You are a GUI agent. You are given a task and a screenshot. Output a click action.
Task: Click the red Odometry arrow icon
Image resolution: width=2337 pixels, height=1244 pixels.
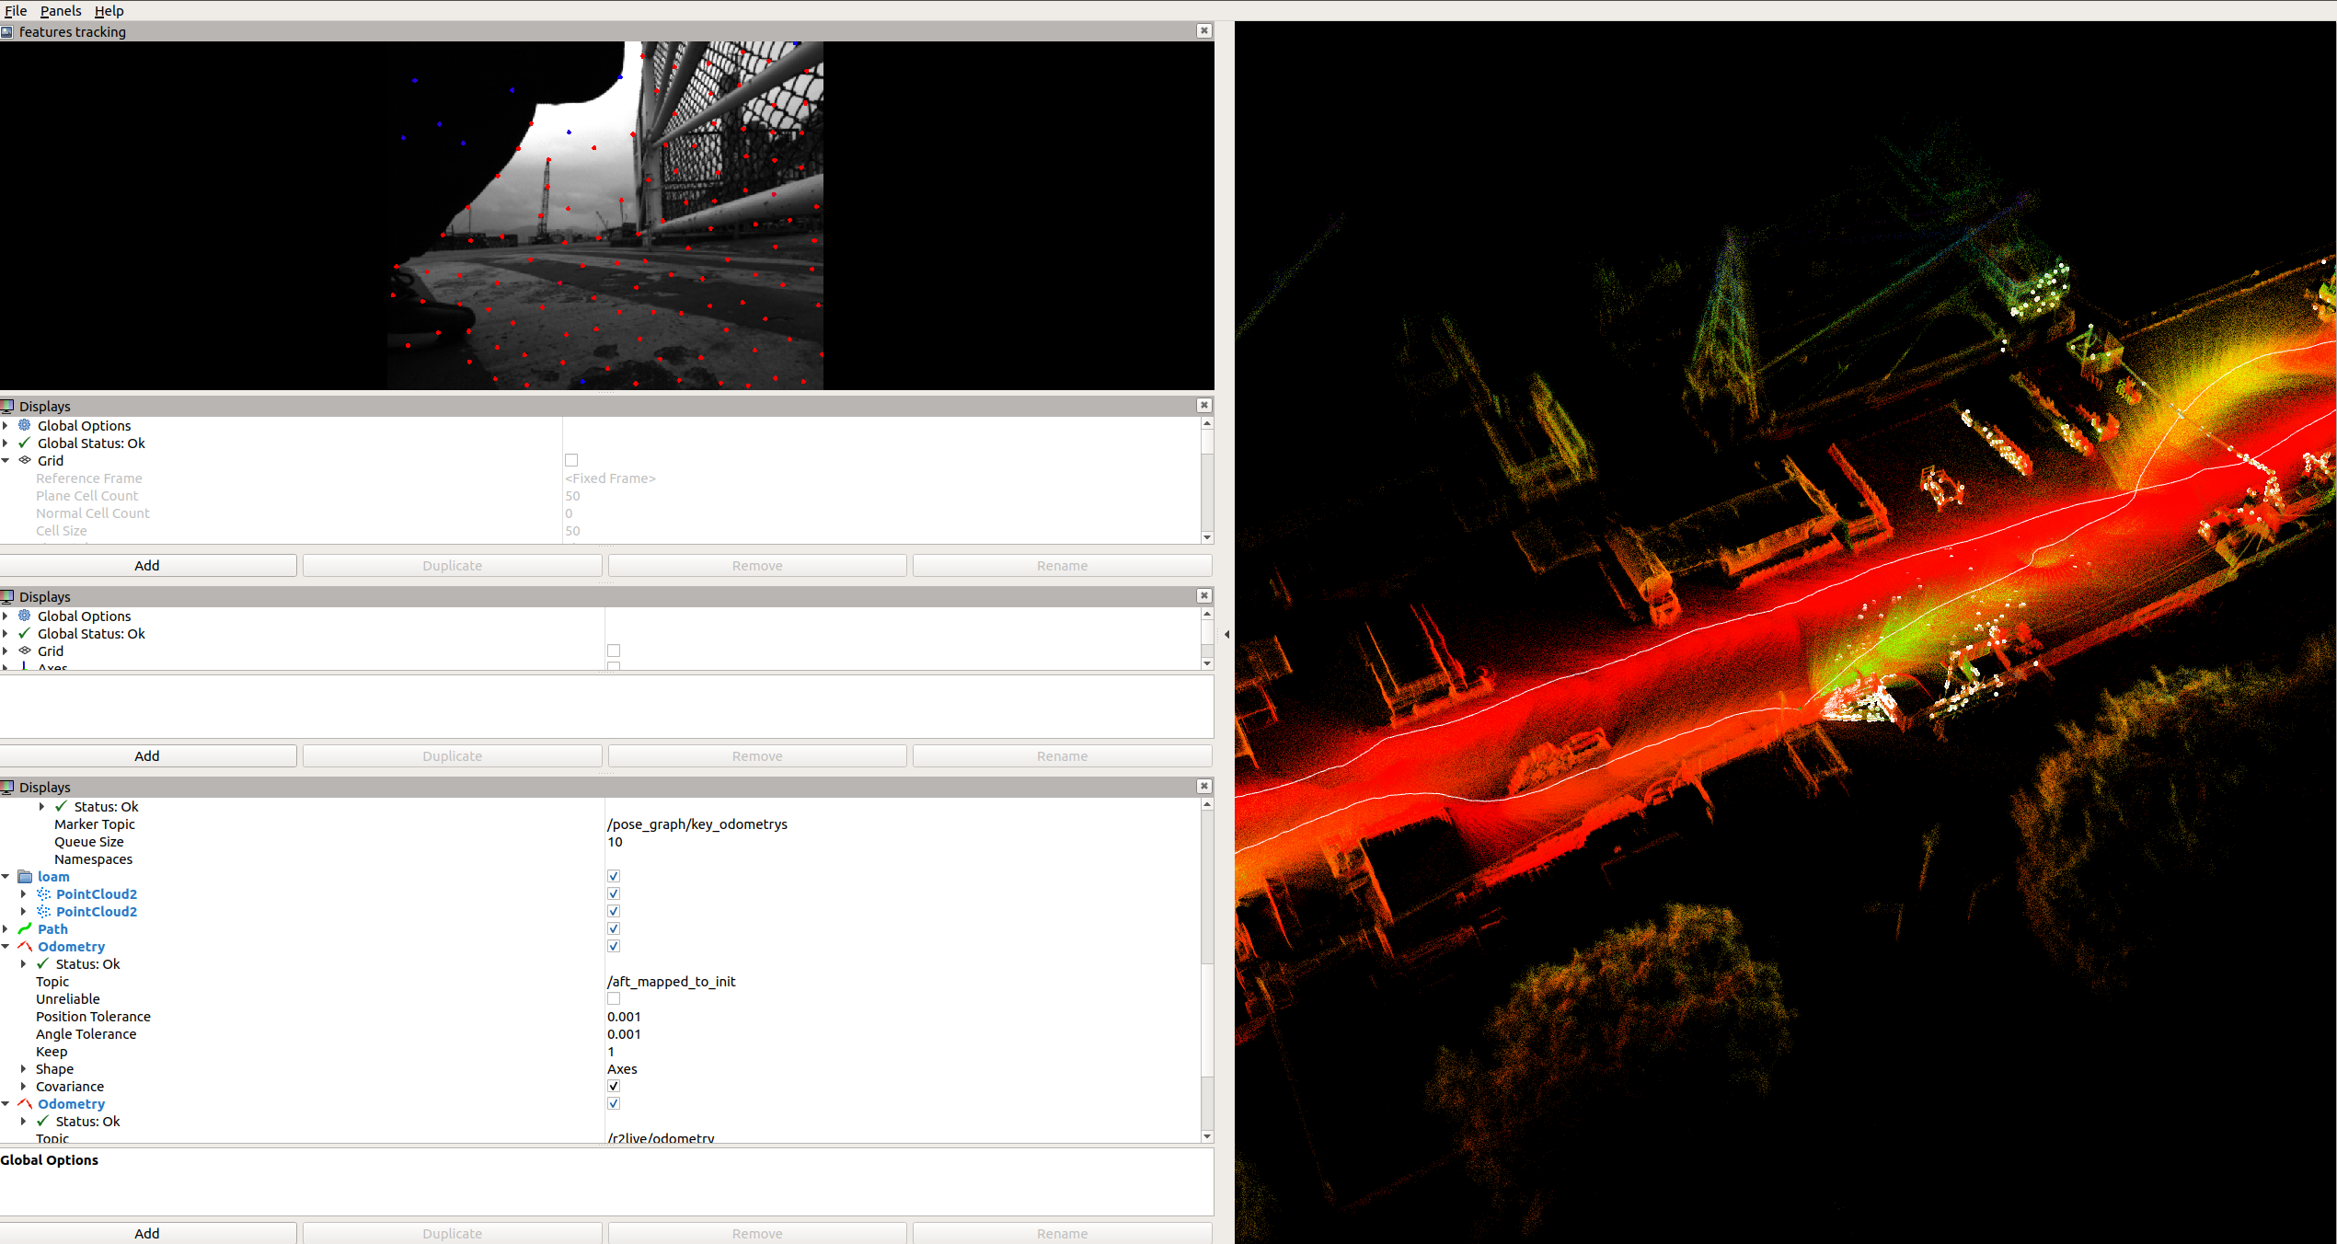(26, 946)
